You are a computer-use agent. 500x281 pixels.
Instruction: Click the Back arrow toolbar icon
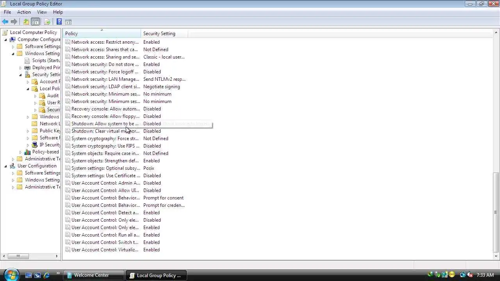5,22
